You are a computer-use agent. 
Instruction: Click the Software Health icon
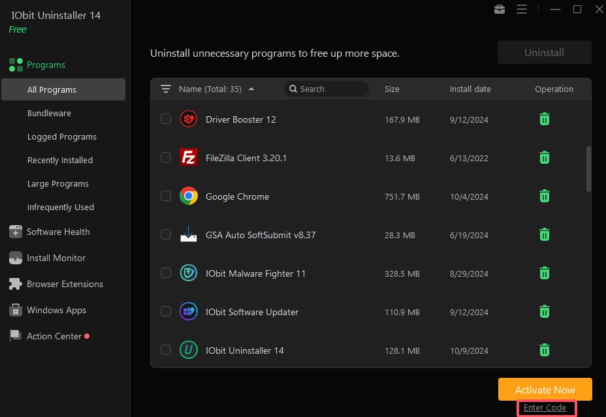click(x=16, y=232)
